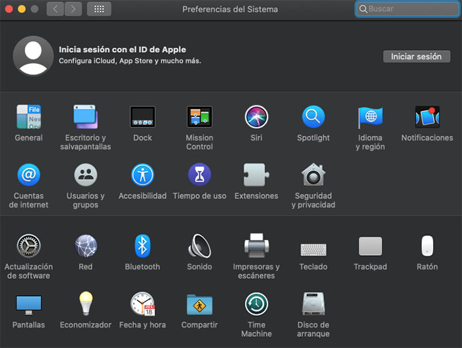This screenshot has width=462, height=348.
Task: Click the Iniciar sesión button
Action: (416, 57)
